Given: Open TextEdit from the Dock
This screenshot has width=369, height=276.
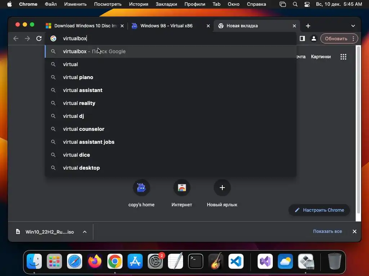Looking at the screenshot, I should click(175, 261).
